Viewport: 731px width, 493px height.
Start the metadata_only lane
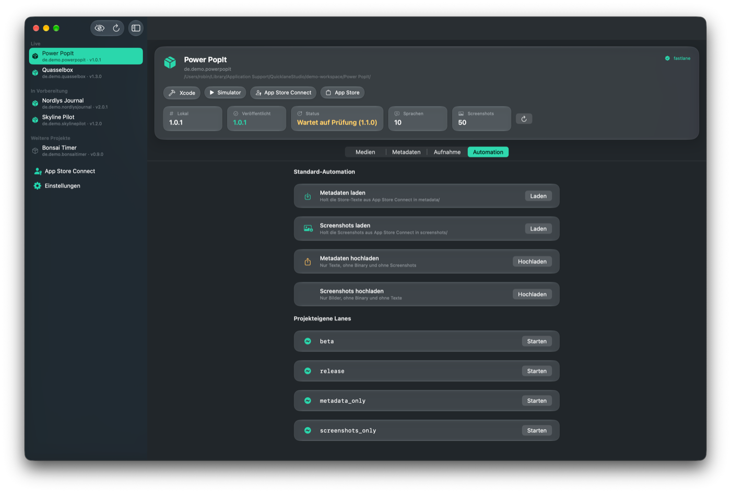point(537,401)
